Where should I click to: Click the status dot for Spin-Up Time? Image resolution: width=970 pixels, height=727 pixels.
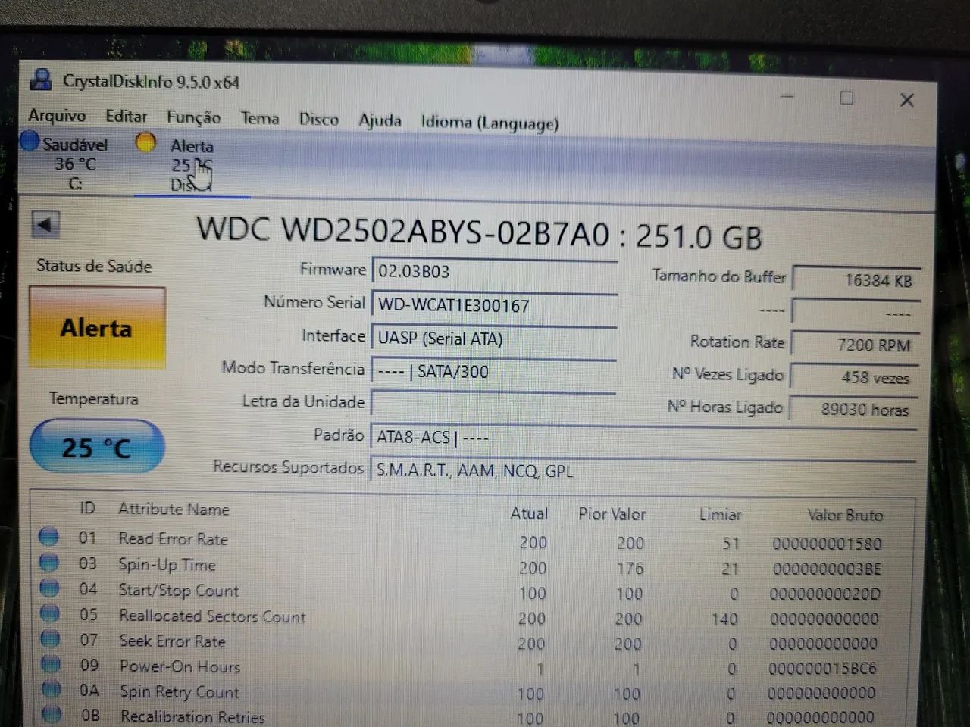click(x=49, y=563)
